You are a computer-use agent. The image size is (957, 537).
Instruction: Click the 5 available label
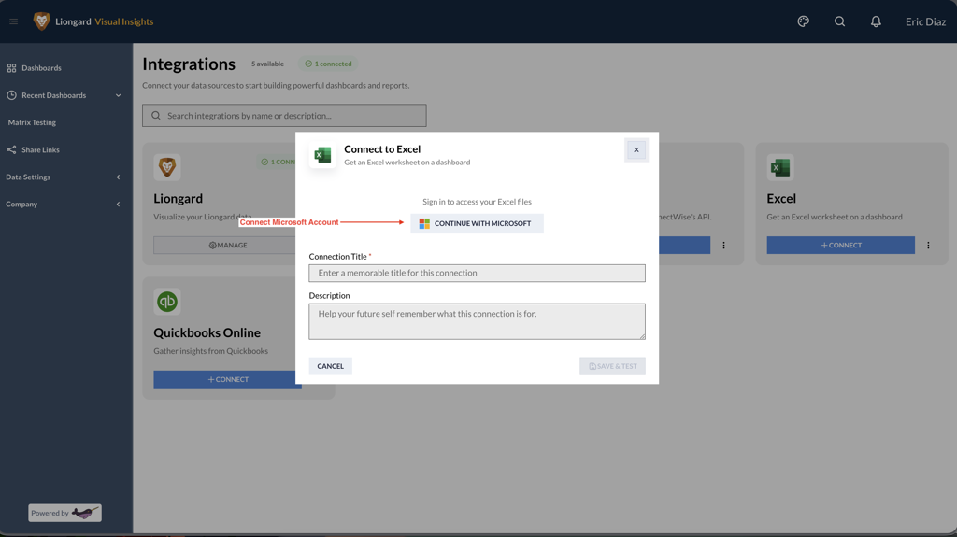point(267,64)
